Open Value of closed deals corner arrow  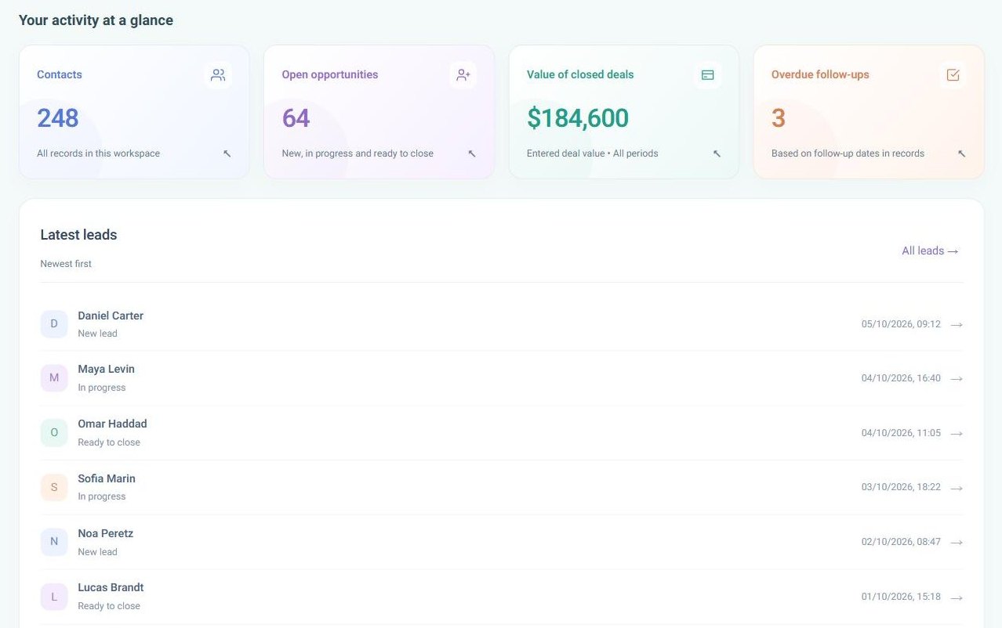click(x=717, y=153)
